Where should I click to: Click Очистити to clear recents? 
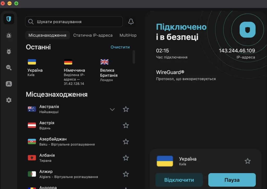click(120, 47)
